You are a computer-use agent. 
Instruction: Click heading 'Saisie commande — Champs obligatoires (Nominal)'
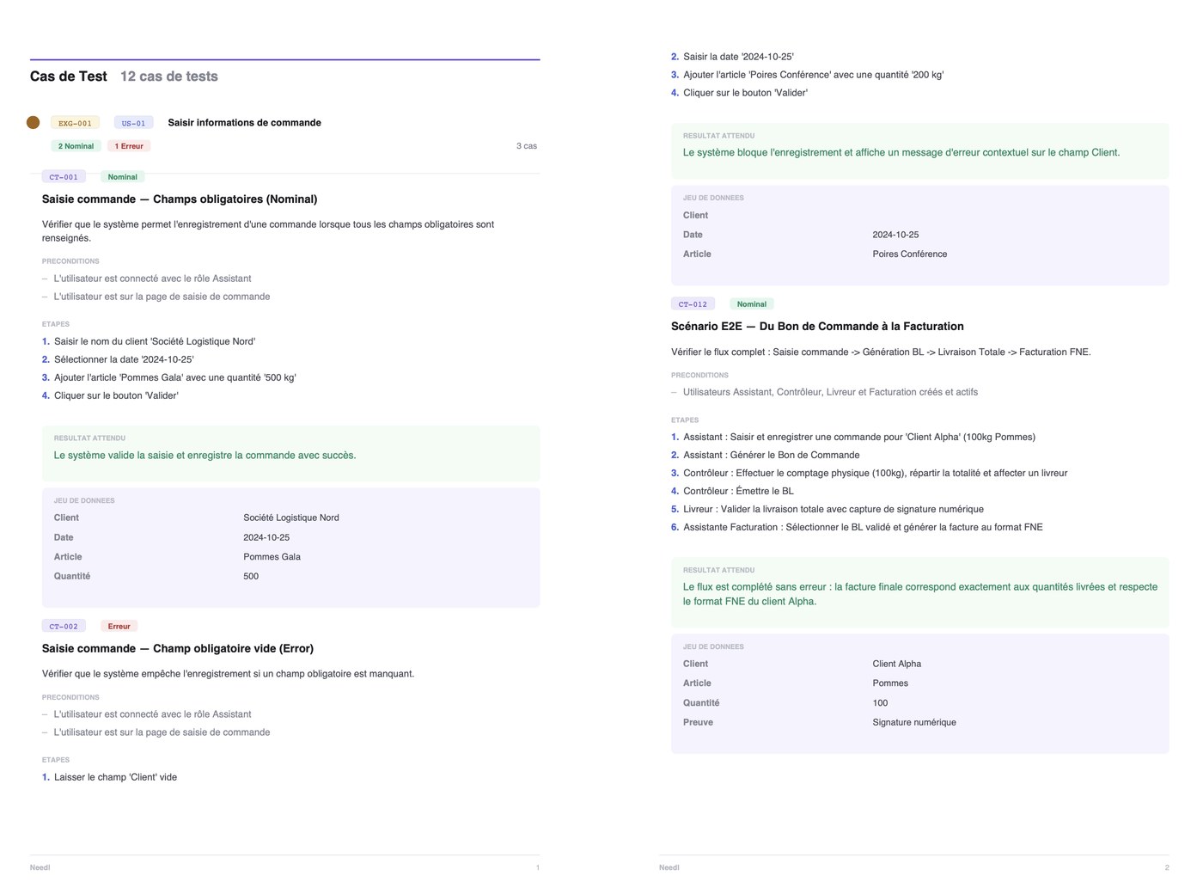coord(180,199)
